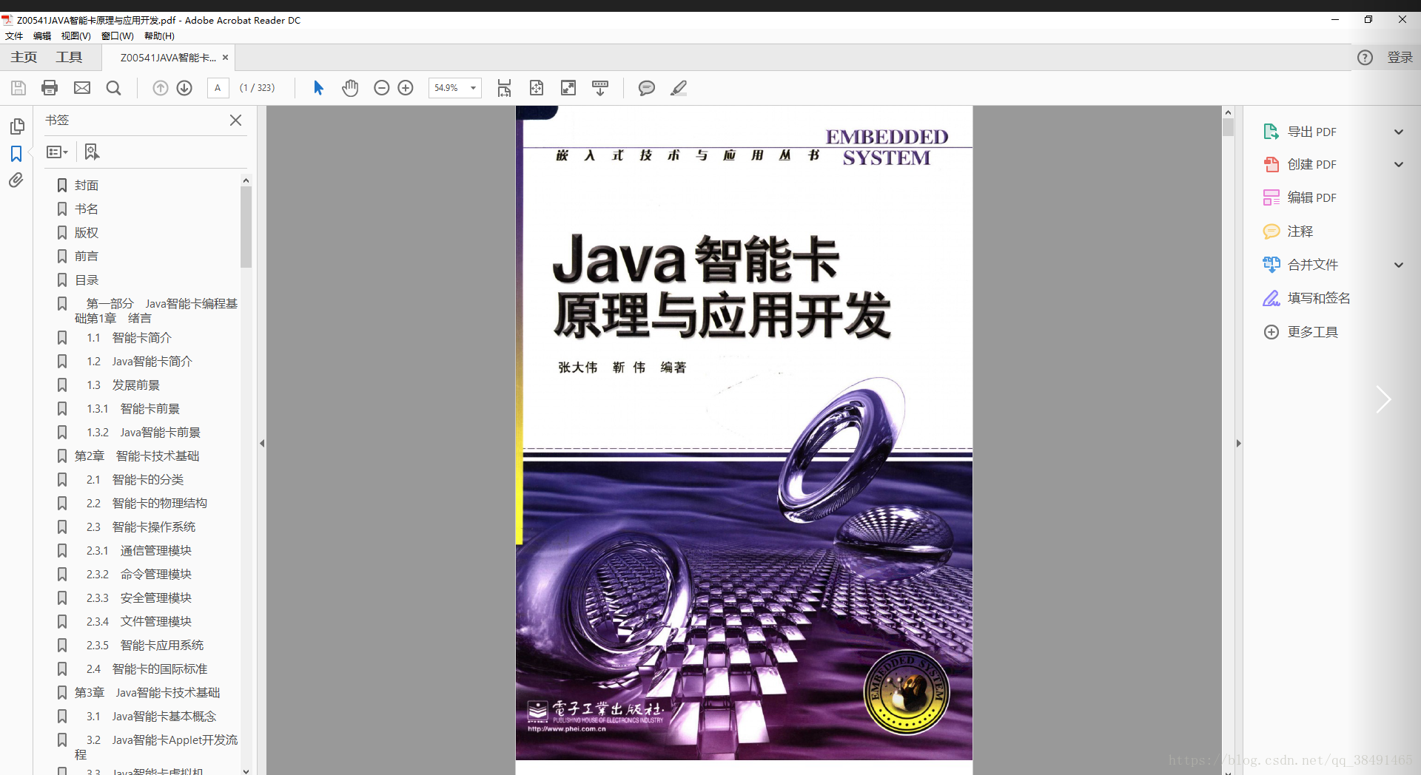Screen dimensions: 1421x775
Task: Open the attachments paperclip icon
Action: coord(16,180)
